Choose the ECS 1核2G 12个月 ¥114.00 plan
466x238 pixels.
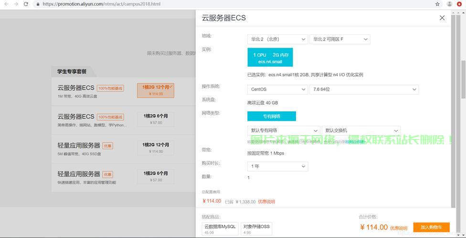tap(156, 90)
